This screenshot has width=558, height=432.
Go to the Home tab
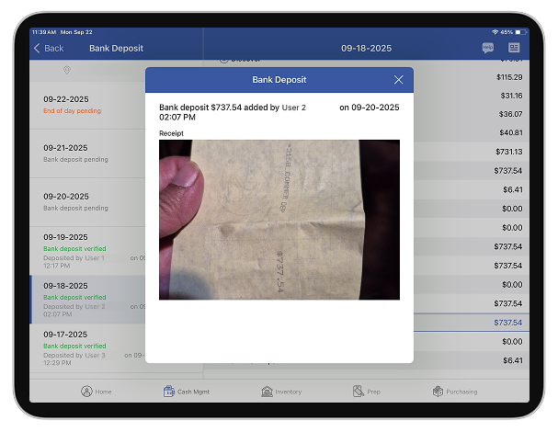click(96, 392)
